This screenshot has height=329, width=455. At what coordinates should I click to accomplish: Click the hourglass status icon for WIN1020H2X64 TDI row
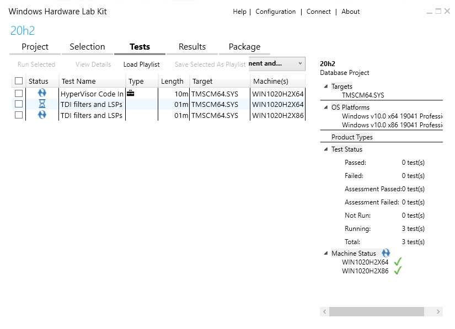pos(42,104)
